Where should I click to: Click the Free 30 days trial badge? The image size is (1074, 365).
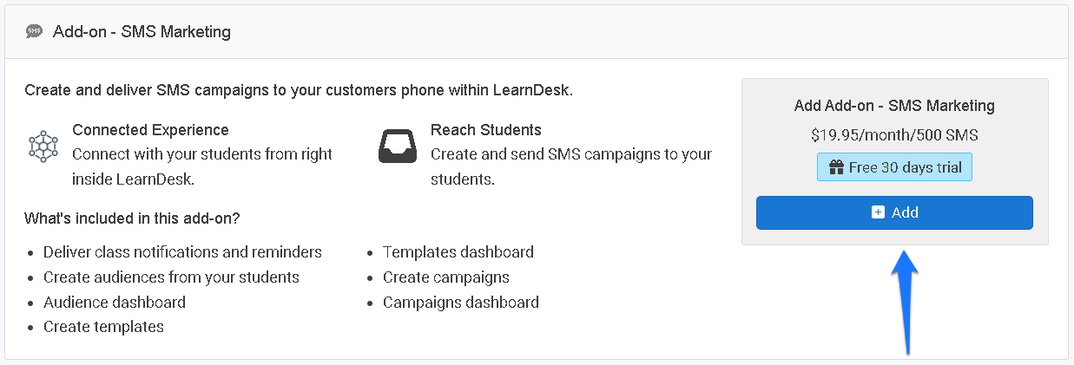pos(894,167)
